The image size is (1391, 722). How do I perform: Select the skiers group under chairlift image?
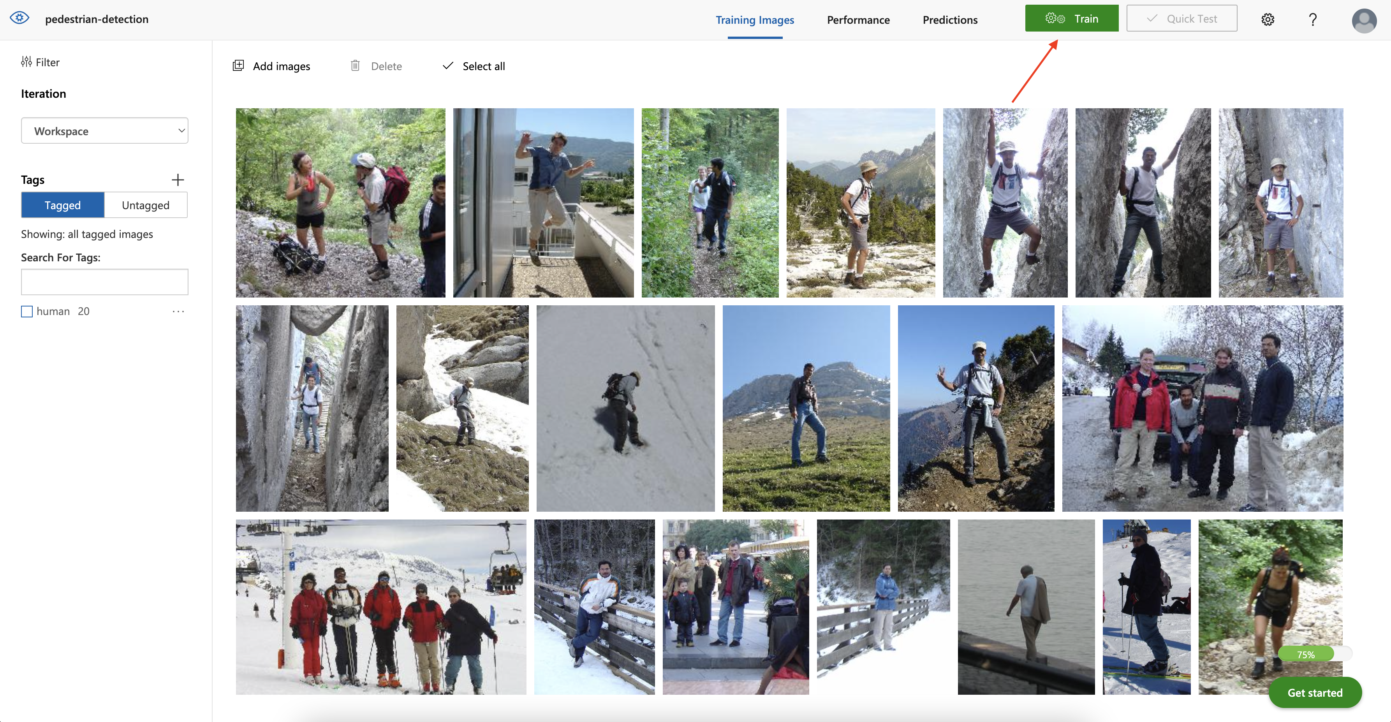pyautogui.click(x=381, y=607)
